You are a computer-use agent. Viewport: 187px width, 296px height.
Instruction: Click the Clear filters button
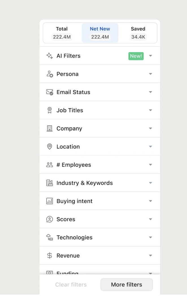71,285
